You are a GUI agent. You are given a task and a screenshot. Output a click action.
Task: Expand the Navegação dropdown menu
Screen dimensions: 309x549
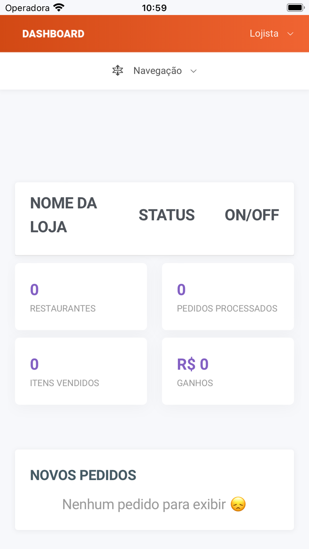pyautogui.click(x=193, y=71)
